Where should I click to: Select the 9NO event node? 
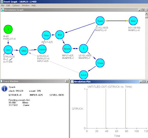click(x=60, y=35)
